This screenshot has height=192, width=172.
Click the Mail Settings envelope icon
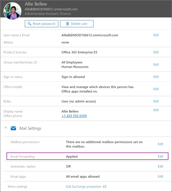click(x=13, y=128)
